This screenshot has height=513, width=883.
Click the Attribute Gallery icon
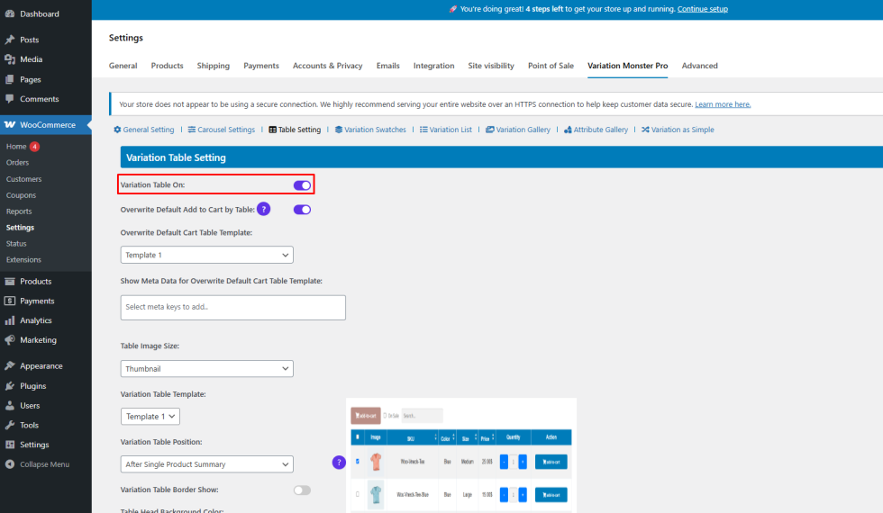tap(568, 130)
